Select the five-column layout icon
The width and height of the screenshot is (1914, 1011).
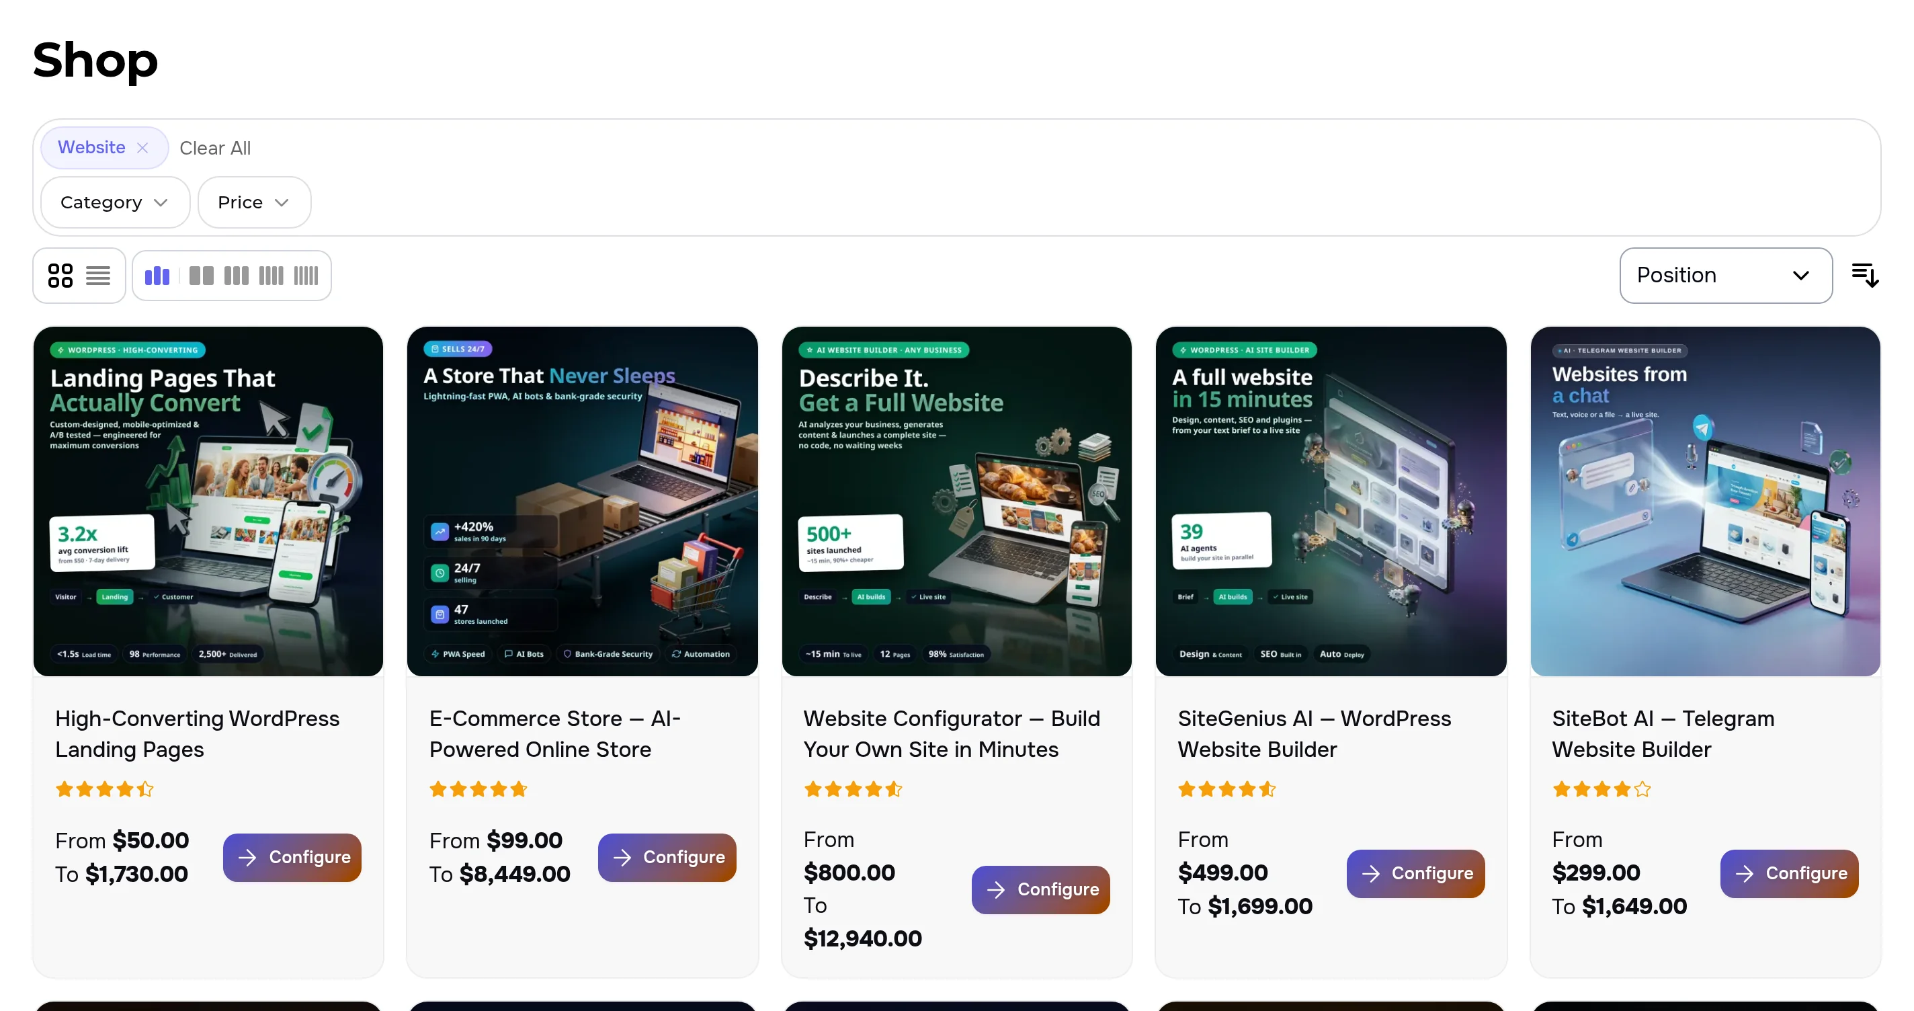pos(306,276)
